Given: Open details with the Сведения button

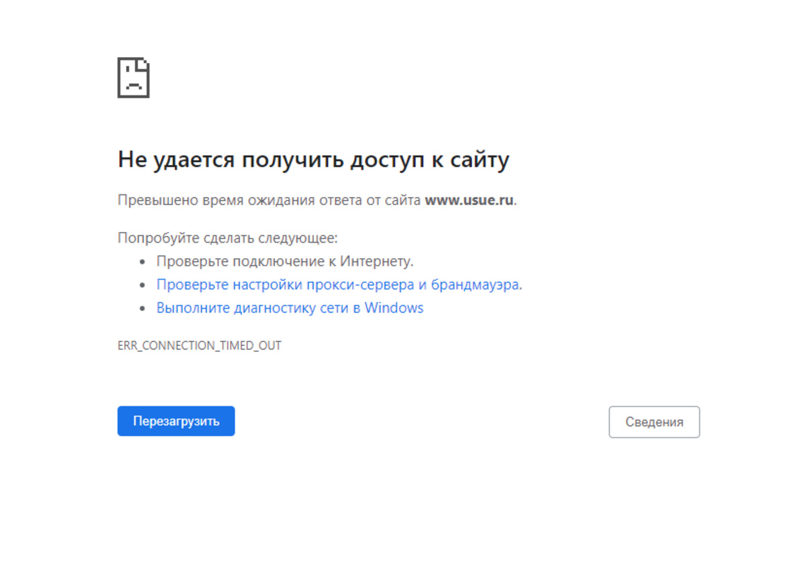Looking at the screenshot, I should (654, 422).
